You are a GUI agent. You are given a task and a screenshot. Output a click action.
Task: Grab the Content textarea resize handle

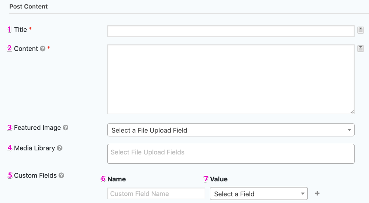[x=352, y=111]
